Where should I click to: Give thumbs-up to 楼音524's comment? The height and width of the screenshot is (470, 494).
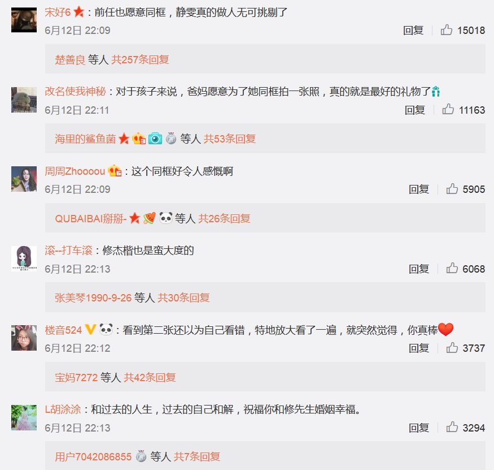tap(452, 348)
